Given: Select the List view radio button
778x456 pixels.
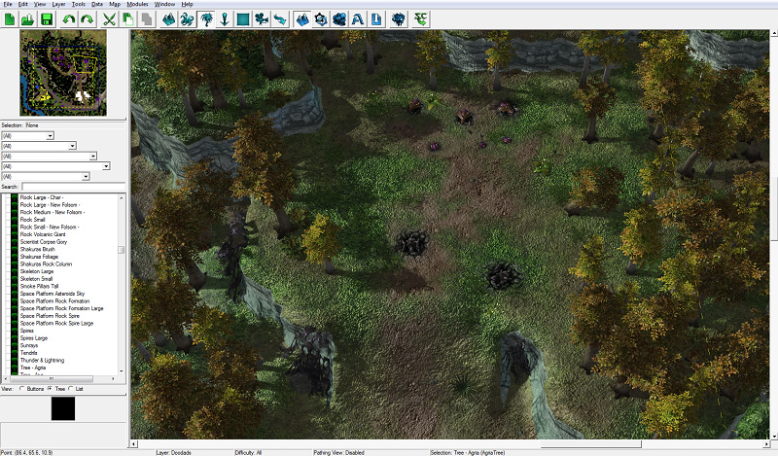Looking at the screenshot, I should point(71,389).
